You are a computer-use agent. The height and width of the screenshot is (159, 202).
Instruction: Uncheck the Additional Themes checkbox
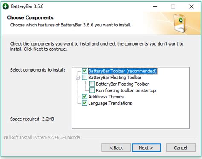point(84,97)
